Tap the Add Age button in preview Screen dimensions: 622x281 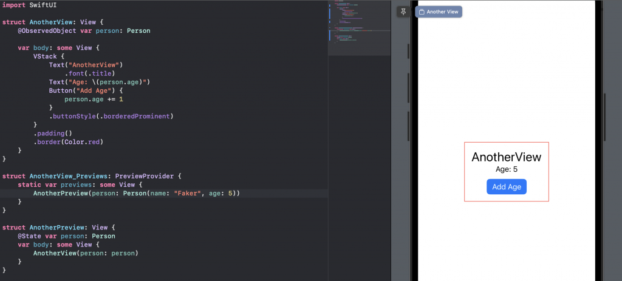507,187
